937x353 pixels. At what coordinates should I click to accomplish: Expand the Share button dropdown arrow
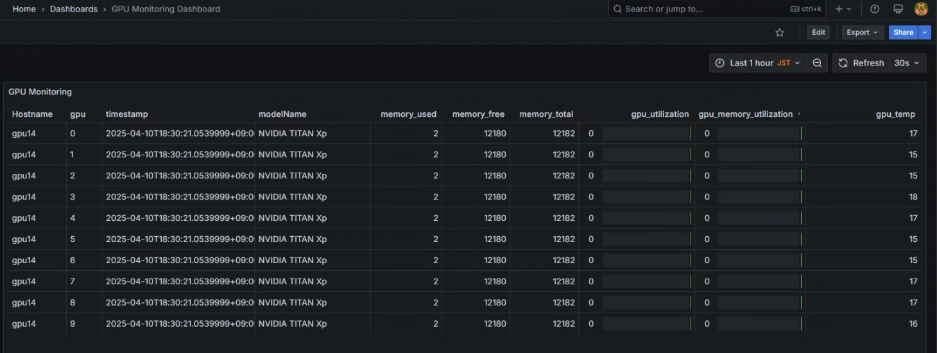click(925, 33)
